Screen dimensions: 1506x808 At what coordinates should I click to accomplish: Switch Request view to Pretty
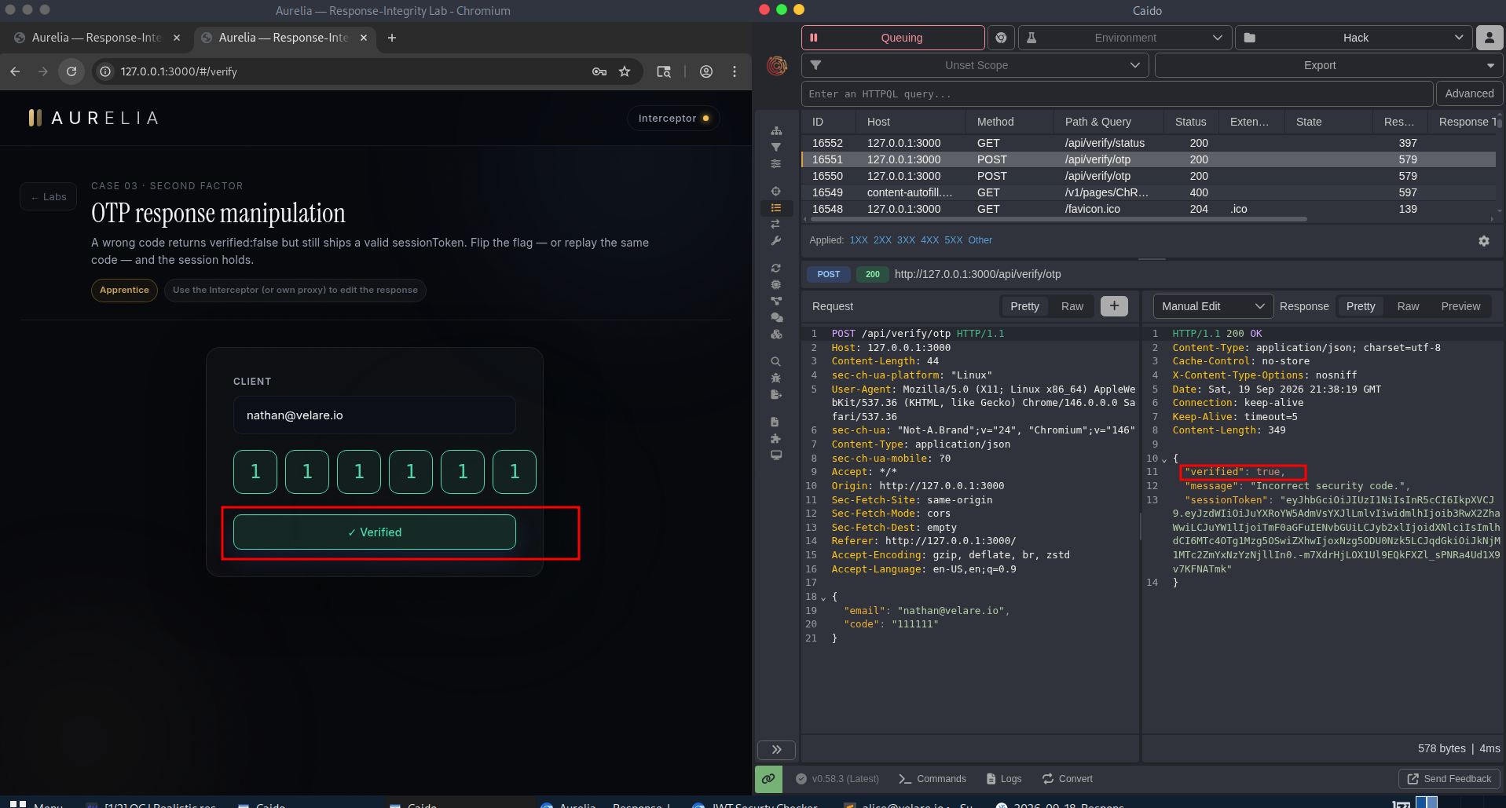tap(1024, 306)
